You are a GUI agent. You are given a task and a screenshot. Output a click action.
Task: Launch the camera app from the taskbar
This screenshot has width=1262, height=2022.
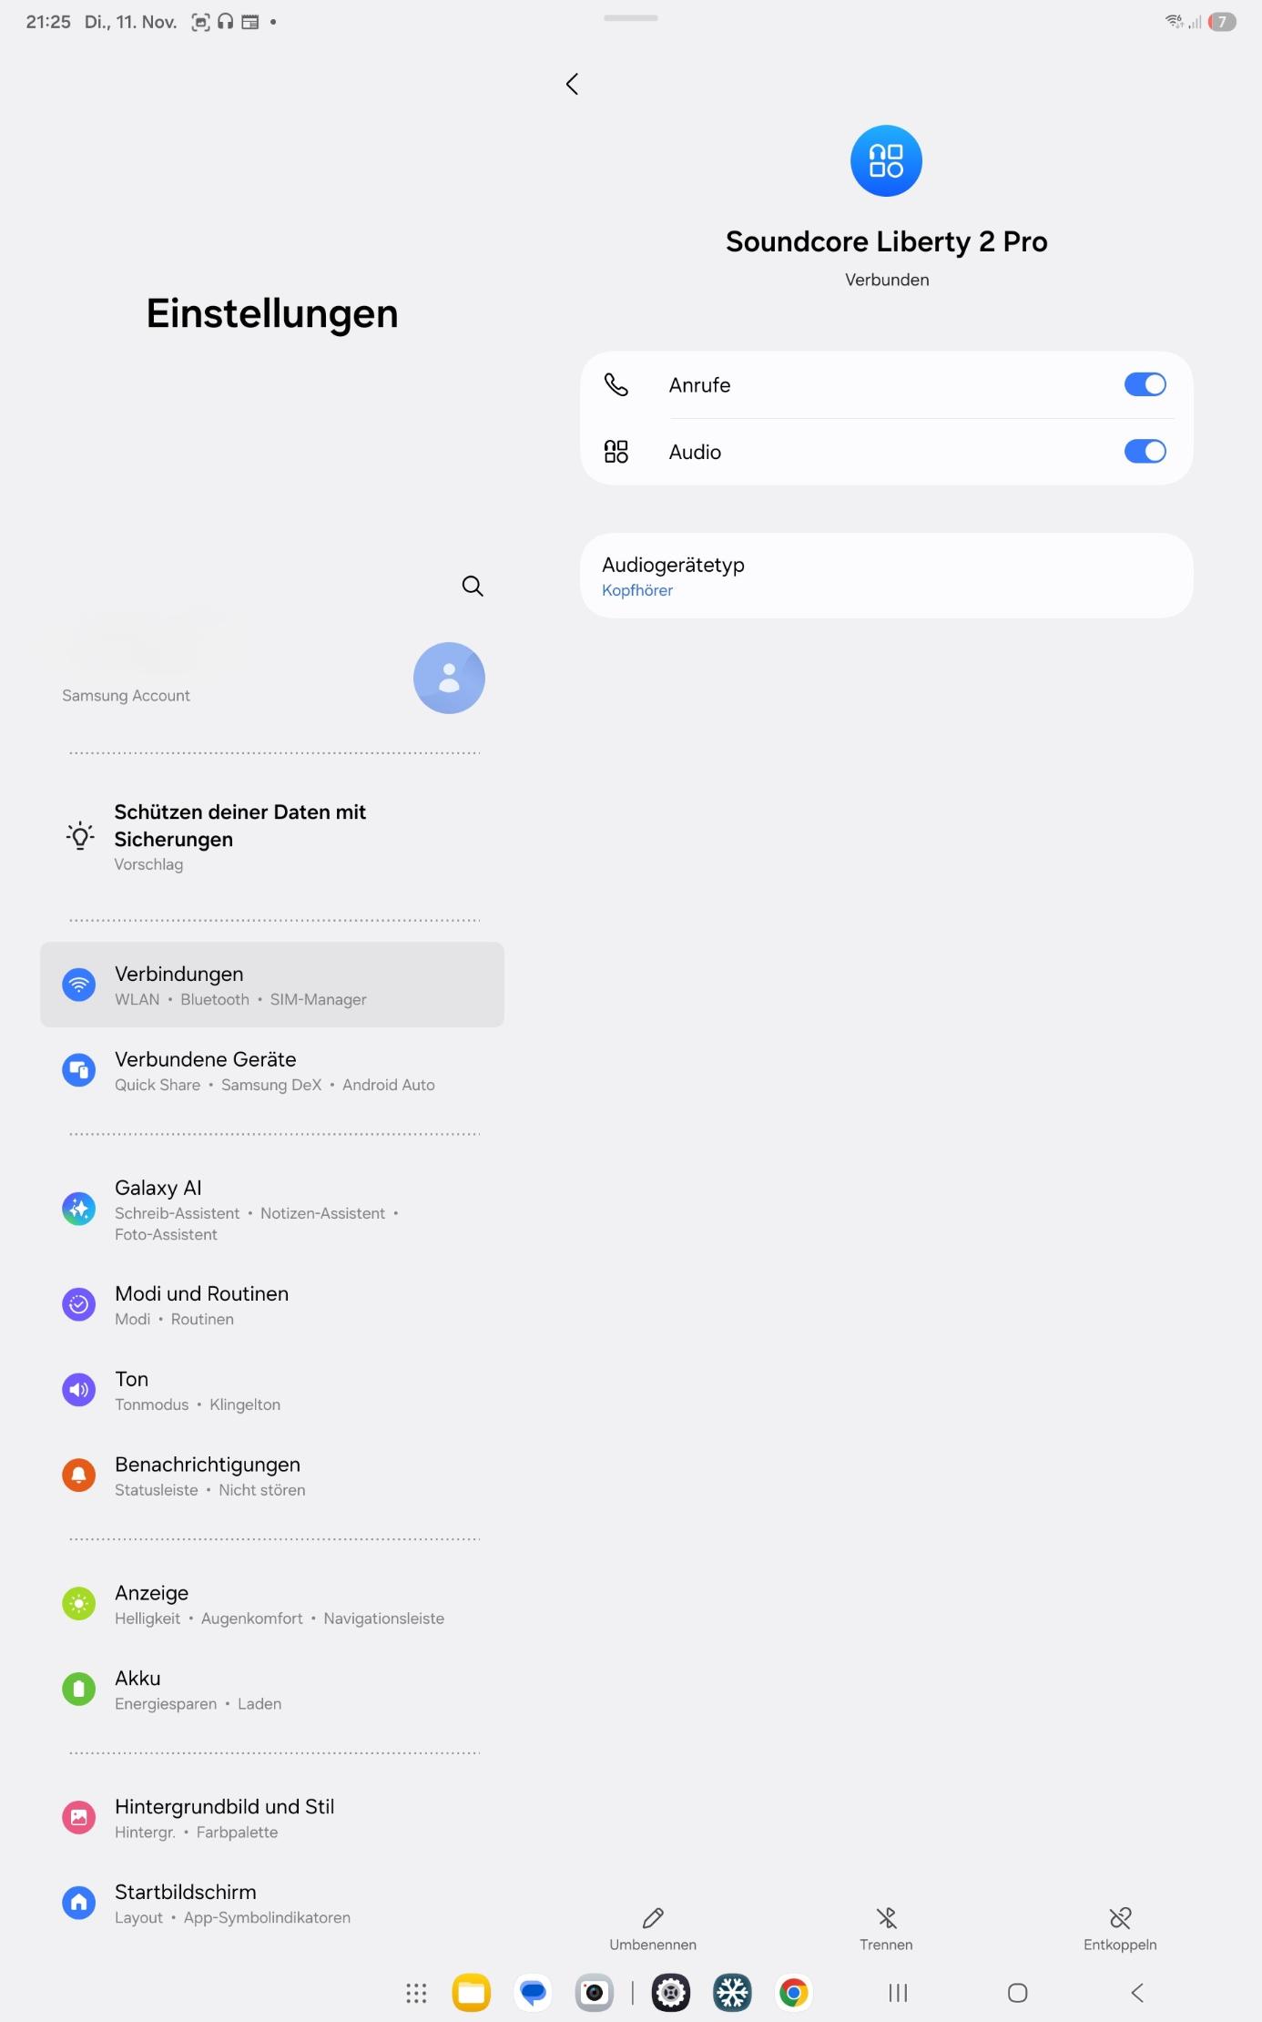pyautogui.click(x=595, y=1993)
